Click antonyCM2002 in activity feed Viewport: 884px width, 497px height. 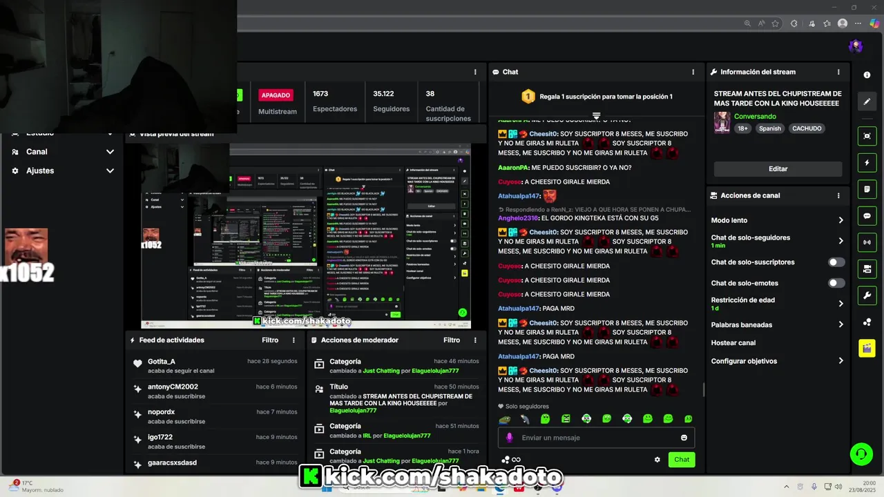click(173, 387)
